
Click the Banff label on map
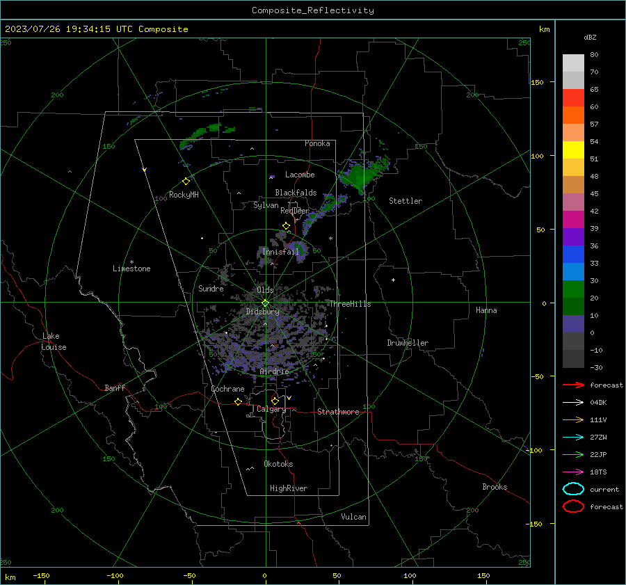click(115, 387)
